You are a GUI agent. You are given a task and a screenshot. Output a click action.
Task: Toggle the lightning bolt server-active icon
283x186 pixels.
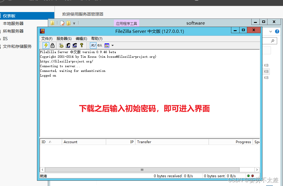coord(46,45)
